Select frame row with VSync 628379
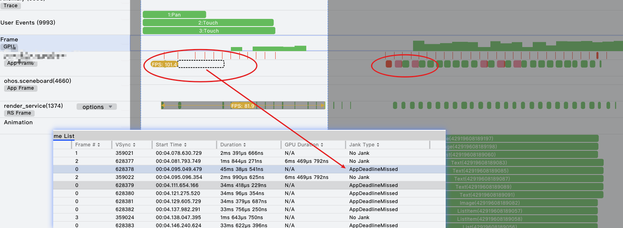This screenshot has height=228, width=623. click(249, 185)
